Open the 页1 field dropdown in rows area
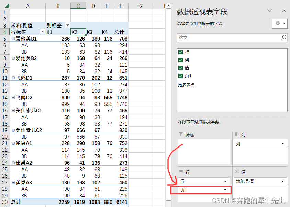Image resolution: width=290 pixels, height=207 pixels. [225, 190]
